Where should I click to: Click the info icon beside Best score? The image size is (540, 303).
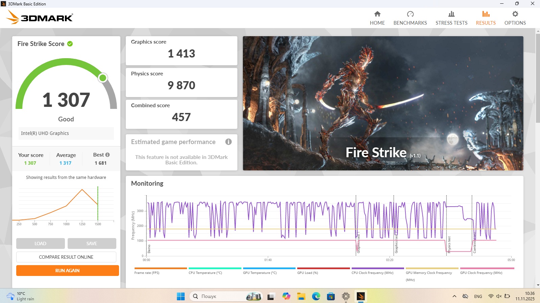(x=108, y=155)
